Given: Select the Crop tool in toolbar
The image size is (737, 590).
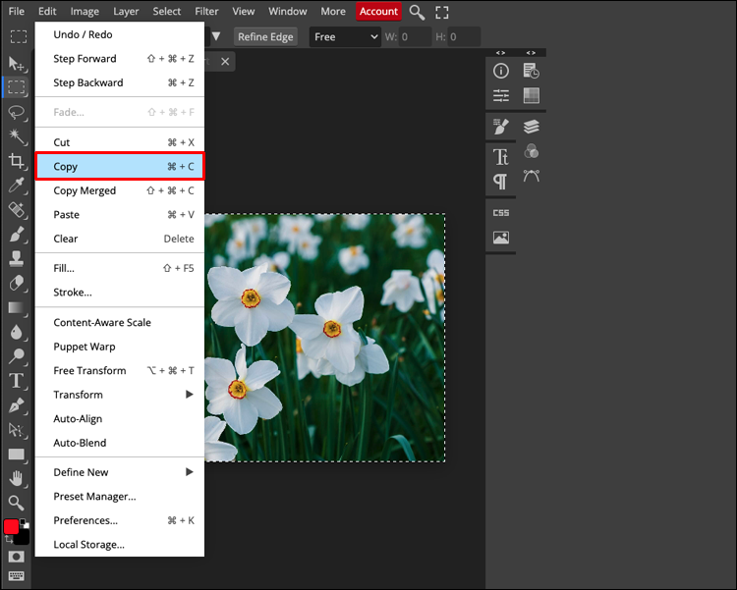Looking at the screenshot, I should pyautogui.click(x=17, y=160).
